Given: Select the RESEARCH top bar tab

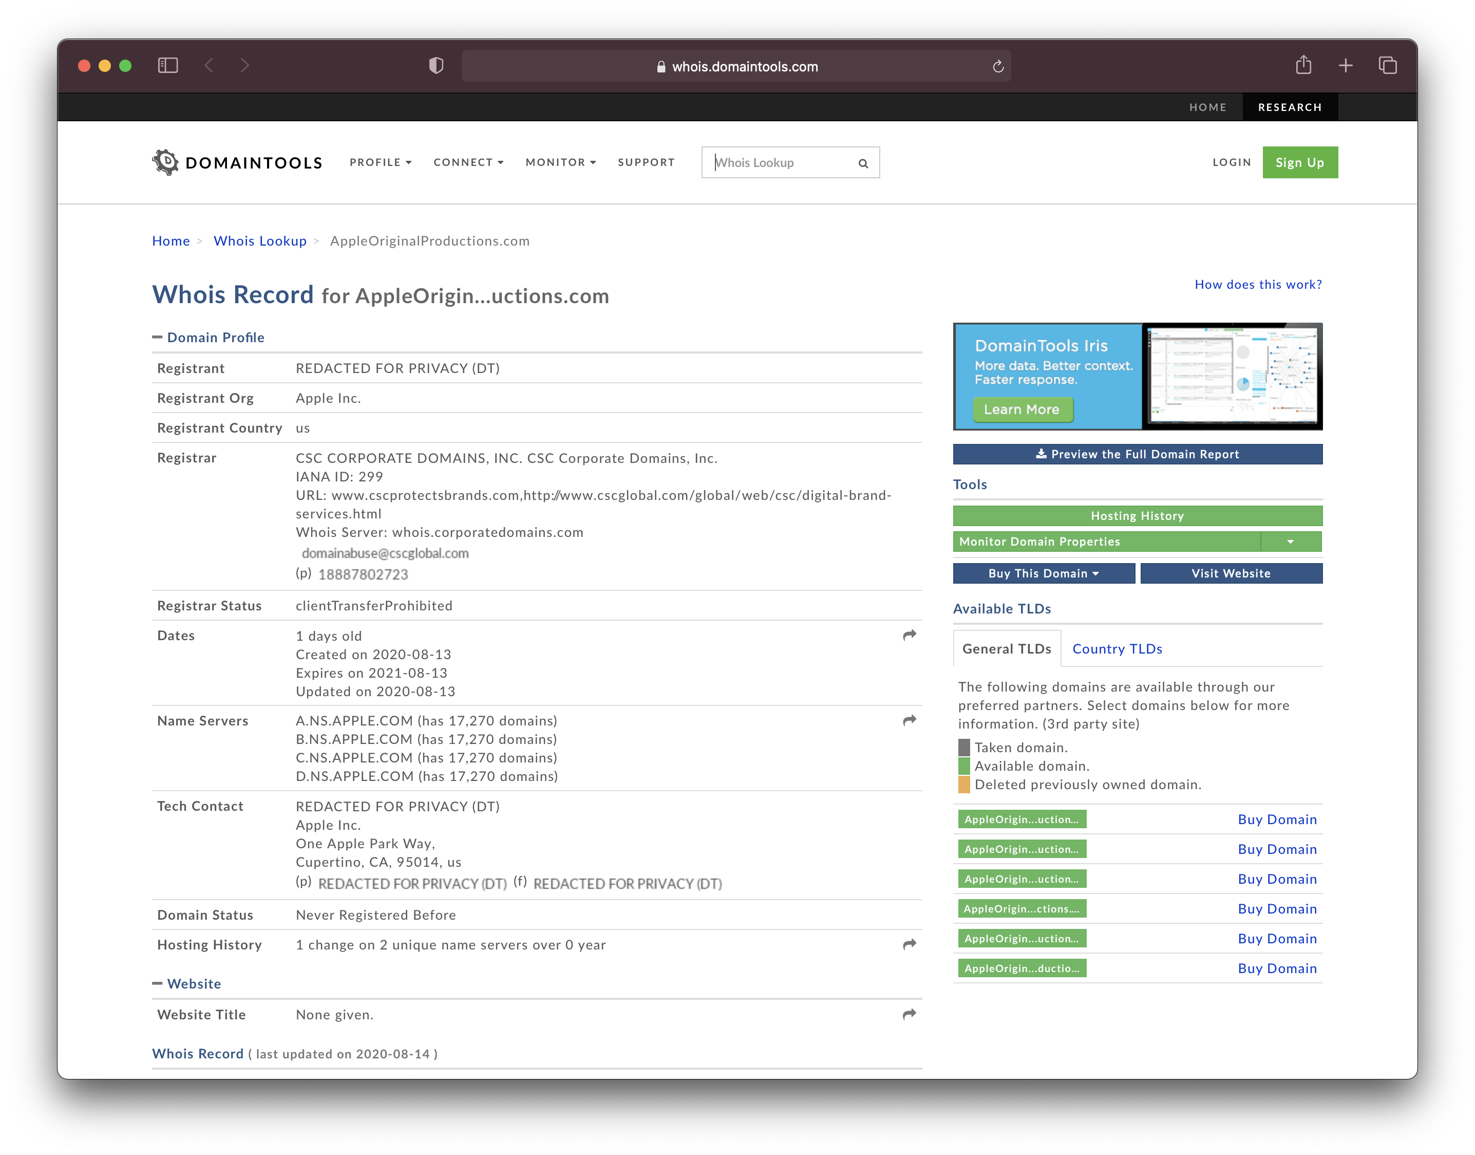Looking at the screenshot, I should pos(1290,107).
